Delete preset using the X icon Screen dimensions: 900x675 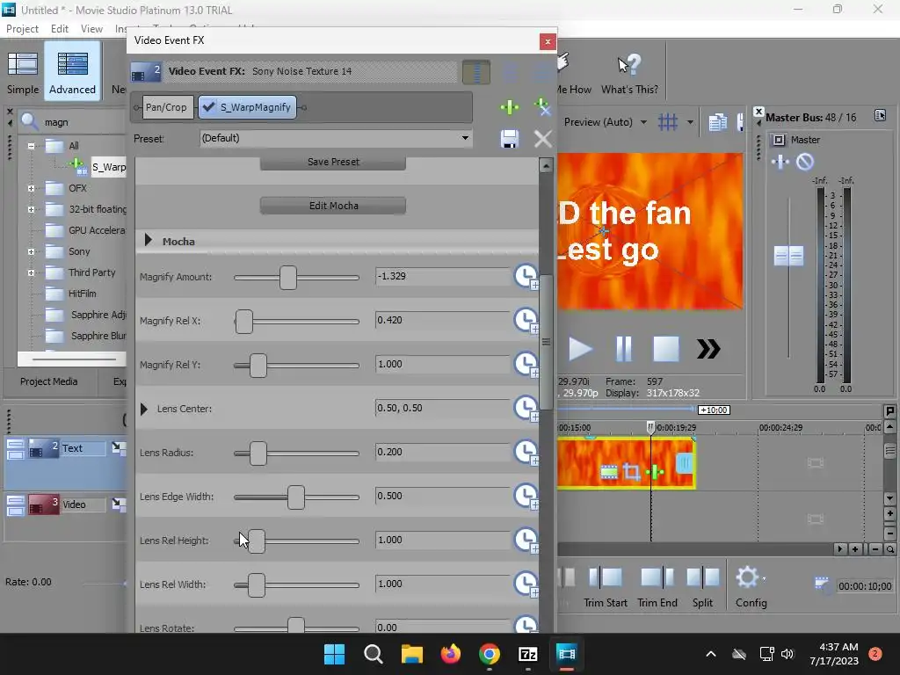[542, 139]
